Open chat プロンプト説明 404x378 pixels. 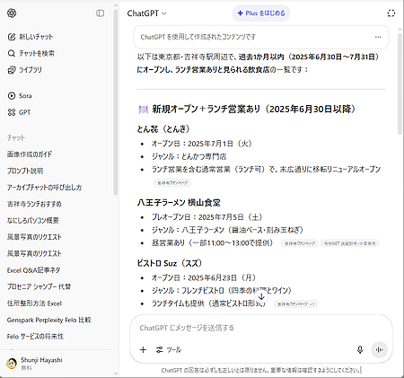(x=25, y=171)
